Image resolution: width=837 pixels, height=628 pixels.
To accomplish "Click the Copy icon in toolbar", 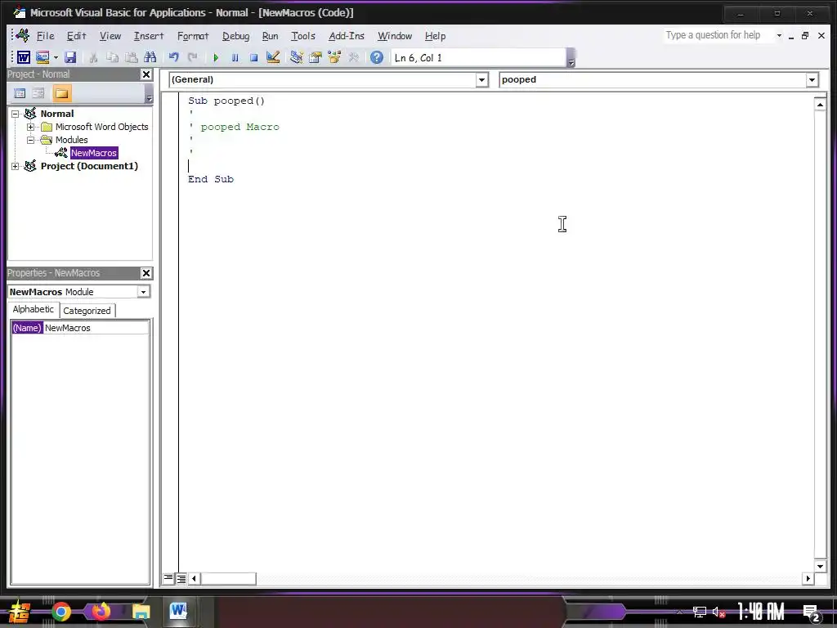I will point(112,57).
